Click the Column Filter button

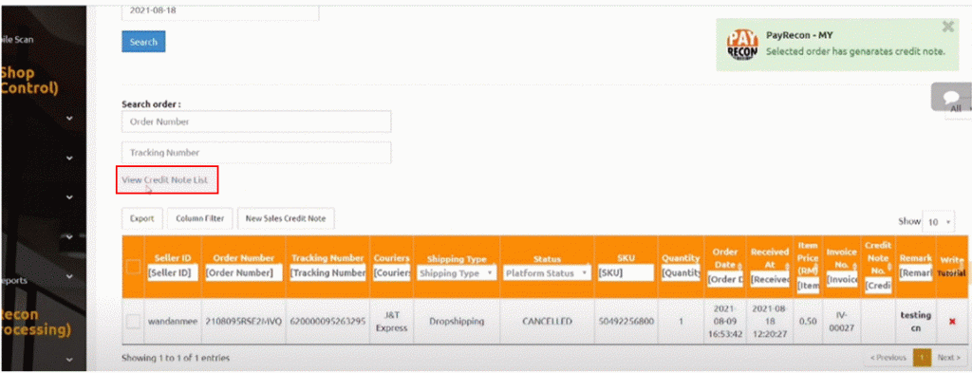[199, 218]
